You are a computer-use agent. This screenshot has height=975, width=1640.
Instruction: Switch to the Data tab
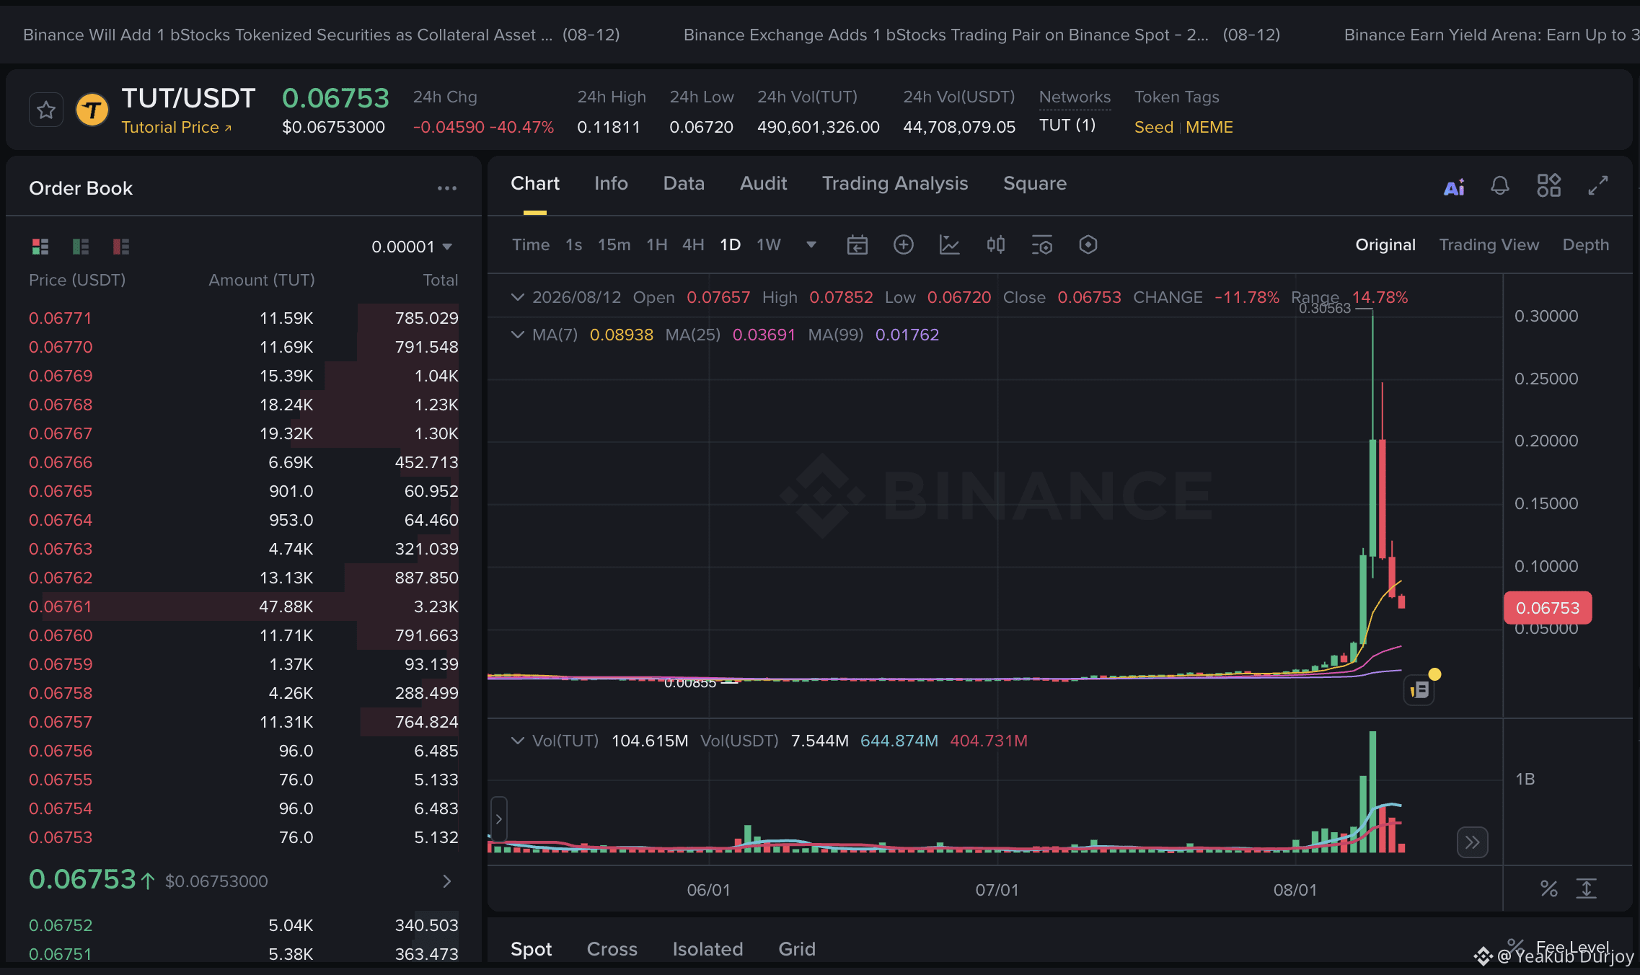pos(684,183)
